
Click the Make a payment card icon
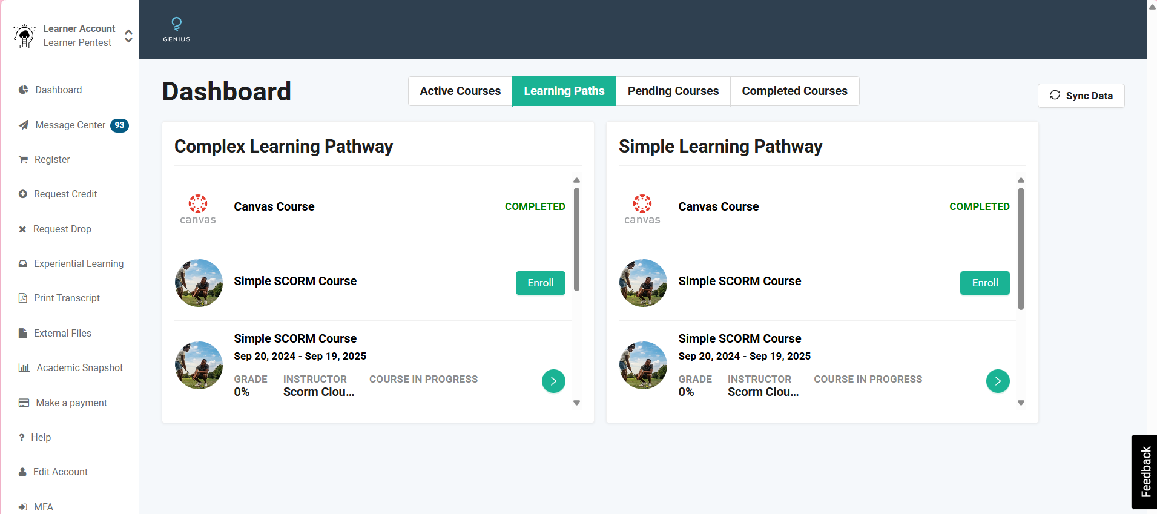[x=24, y=403]
